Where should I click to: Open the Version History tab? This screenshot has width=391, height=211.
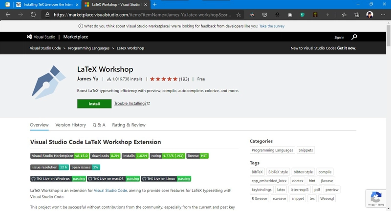coord(70,125)
